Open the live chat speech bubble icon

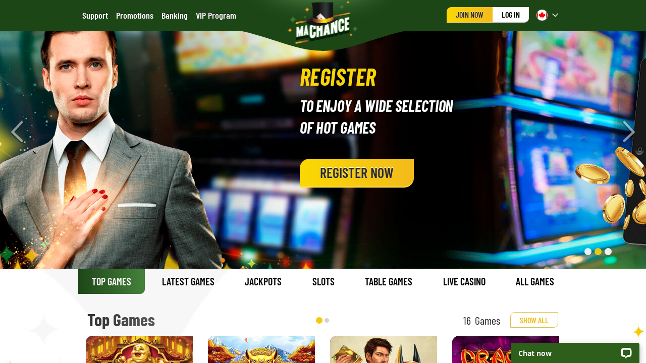(626, 353)
